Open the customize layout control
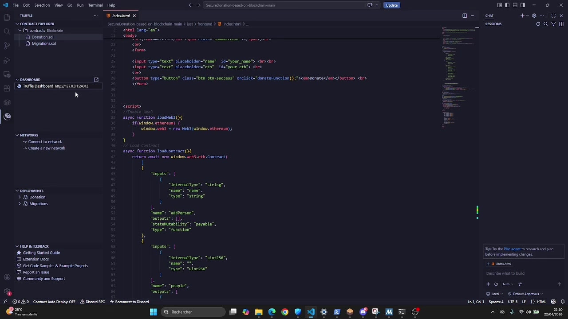 [500, 5]
